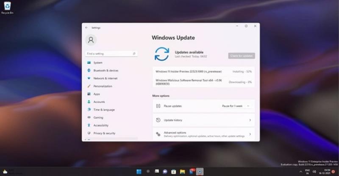Open Personalization settings
339x176 pixels.
point(111,86)
